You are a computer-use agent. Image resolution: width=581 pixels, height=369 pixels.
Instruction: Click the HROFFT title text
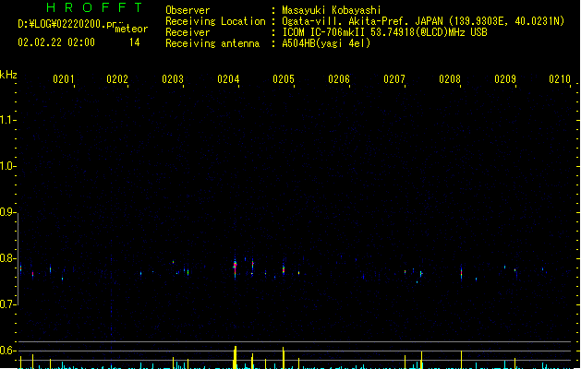pos(94,7)
